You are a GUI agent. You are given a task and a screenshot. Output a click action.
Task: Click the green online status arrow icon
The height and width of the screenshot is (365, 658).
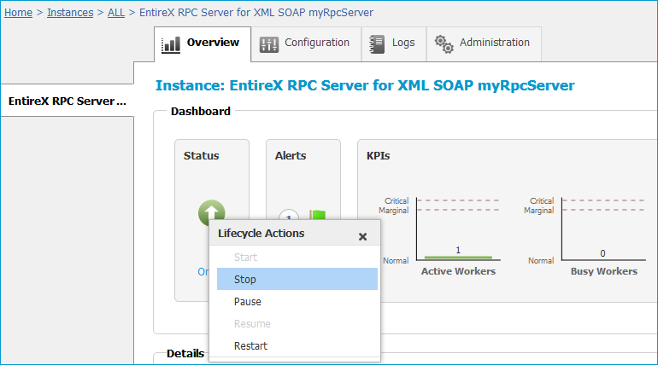pos(212,211)
